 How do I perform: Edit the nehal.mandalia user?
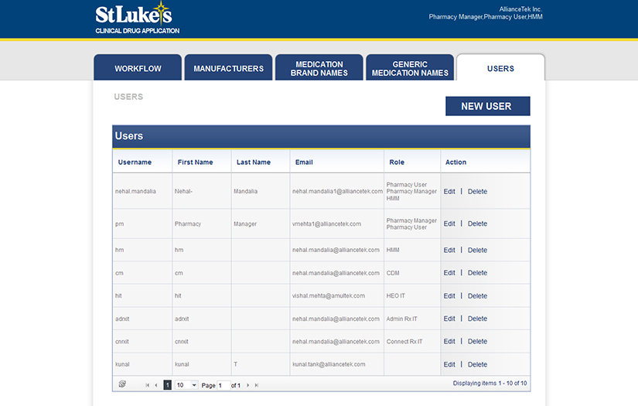449,192
